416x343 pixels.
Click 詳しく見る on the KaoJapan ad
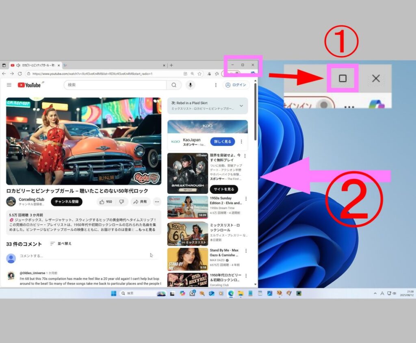[x=223, y=141]
